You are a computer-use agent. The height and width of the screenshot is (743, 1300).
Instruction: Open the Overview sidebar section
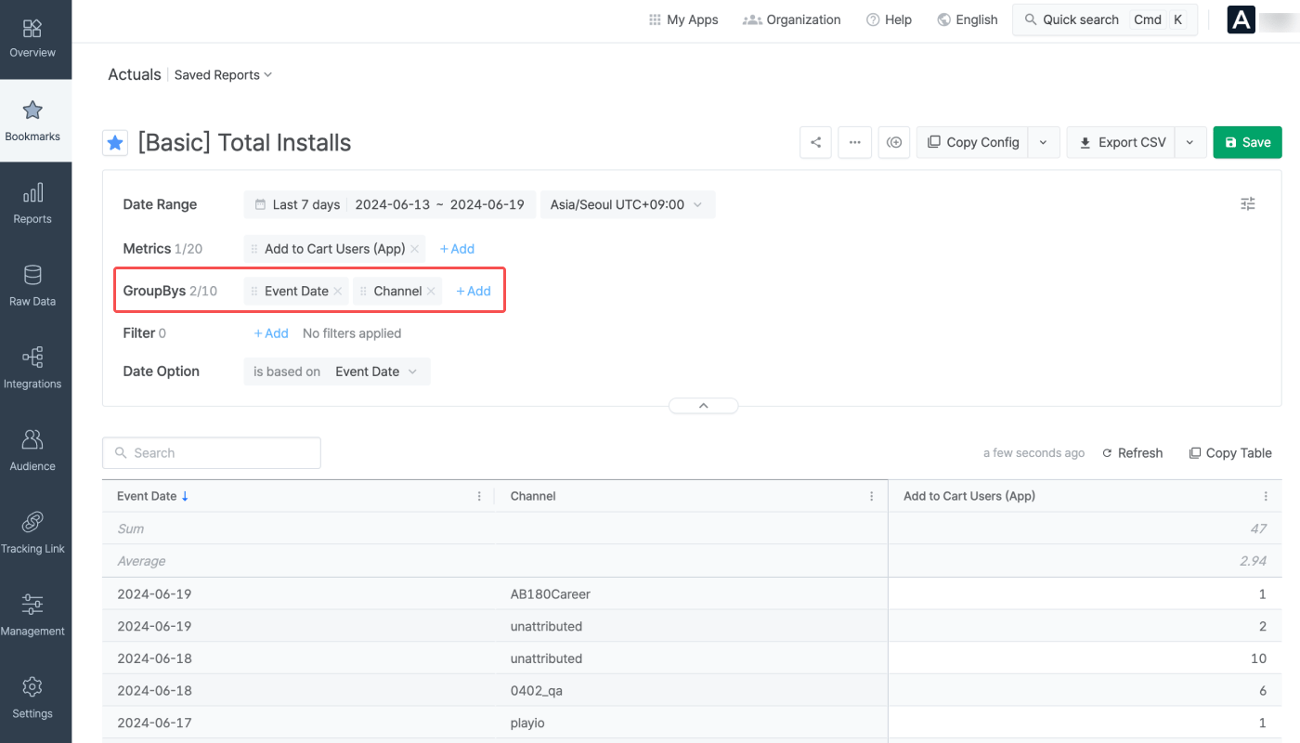(x=32, y=39)
